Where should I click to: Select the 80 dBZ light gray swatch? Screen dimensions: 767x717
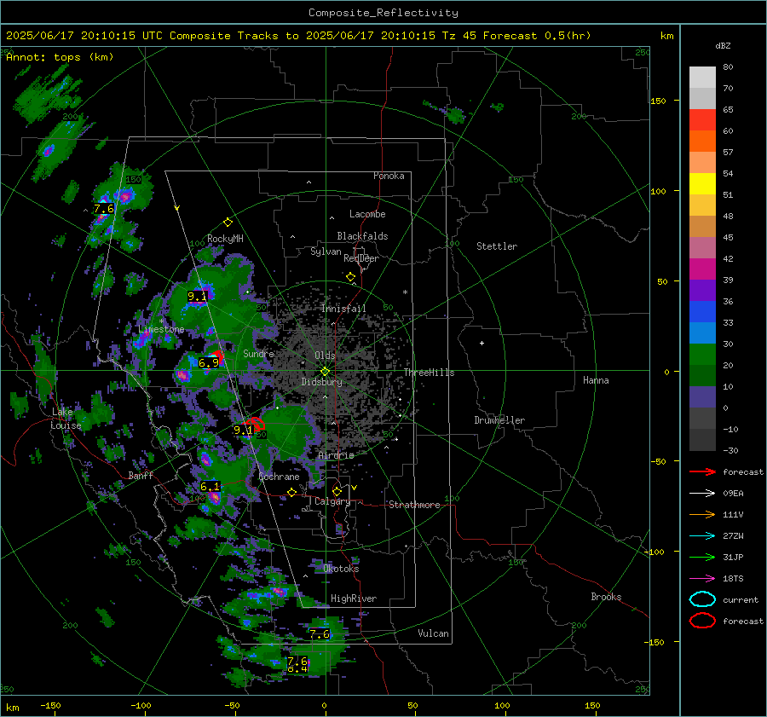(x=702, y=77)
